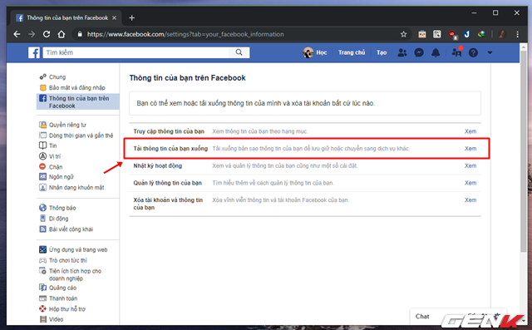Open the Chrome three-dot menu
The width and height of the screenshot is (532, 330).
[x=517, y=34]
